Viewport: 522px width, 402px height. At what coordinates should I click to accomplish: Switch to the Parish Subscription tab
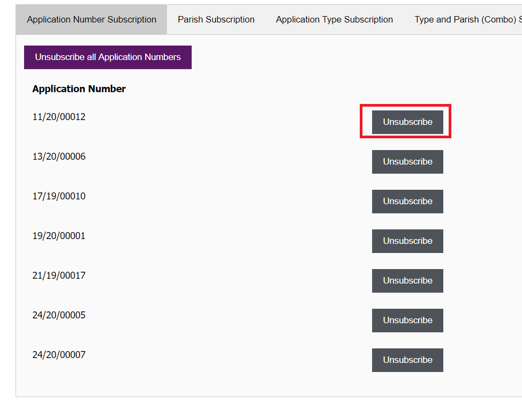[216, 20]
